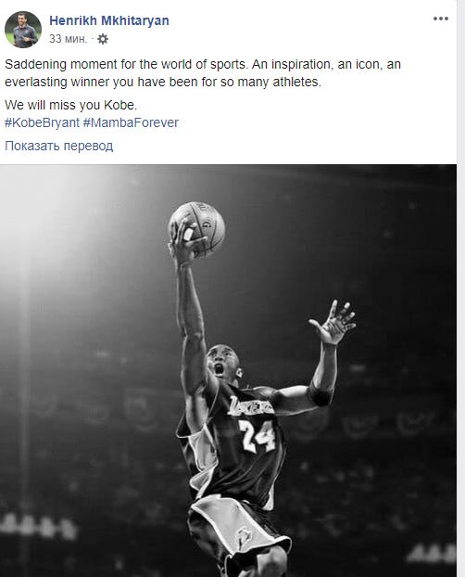Click the 'Saddening moment for the world' paragraph

pos(203,73)
